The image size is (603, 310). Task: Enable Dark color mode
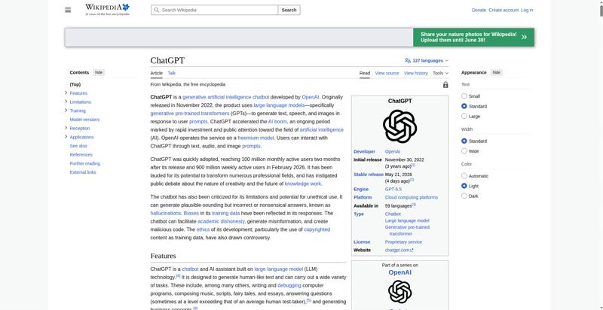pos(464,196)
